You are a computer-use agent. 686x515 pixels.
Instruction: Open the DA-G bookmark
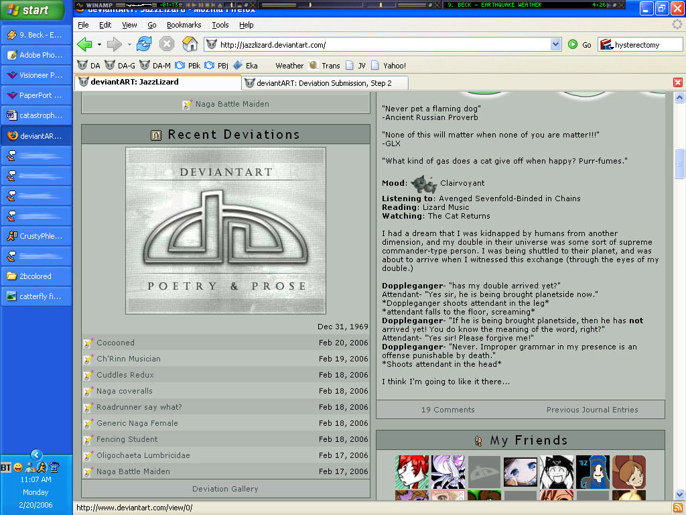[x=121, y=65]
